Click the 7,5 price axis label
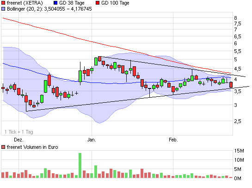The width and height of the screenshot is (252, 188). 238,23
